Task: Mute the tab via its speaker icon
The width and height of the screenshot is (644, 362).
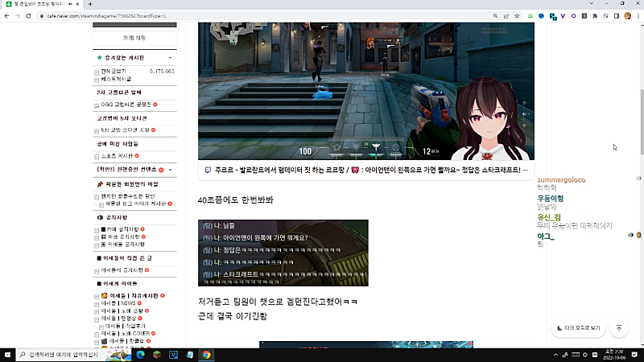Action: [70, 4]
